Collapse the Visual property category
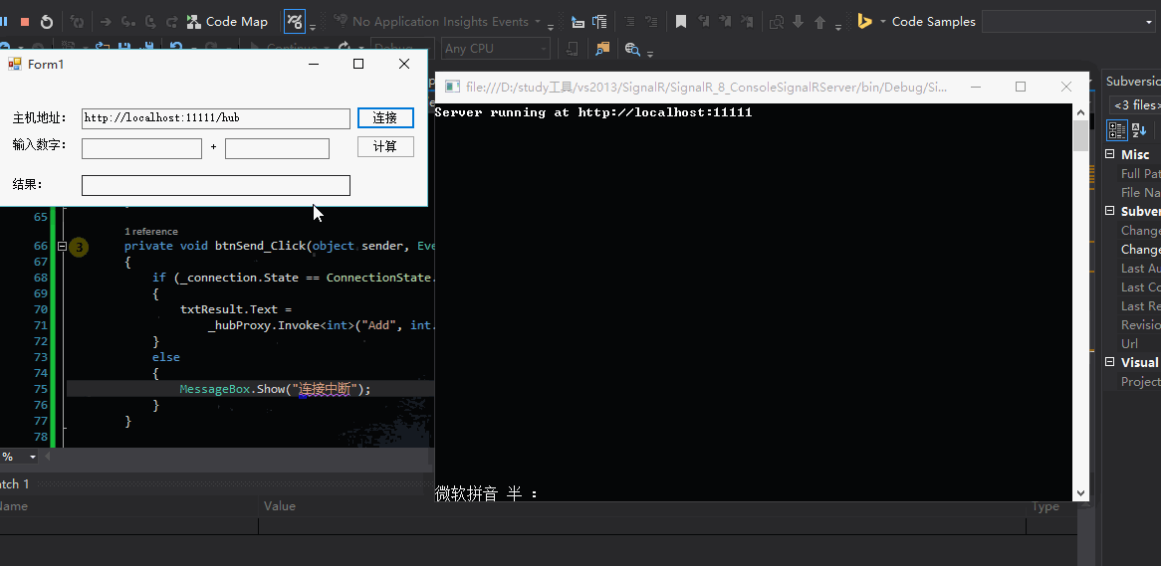 click(1110, 362)
